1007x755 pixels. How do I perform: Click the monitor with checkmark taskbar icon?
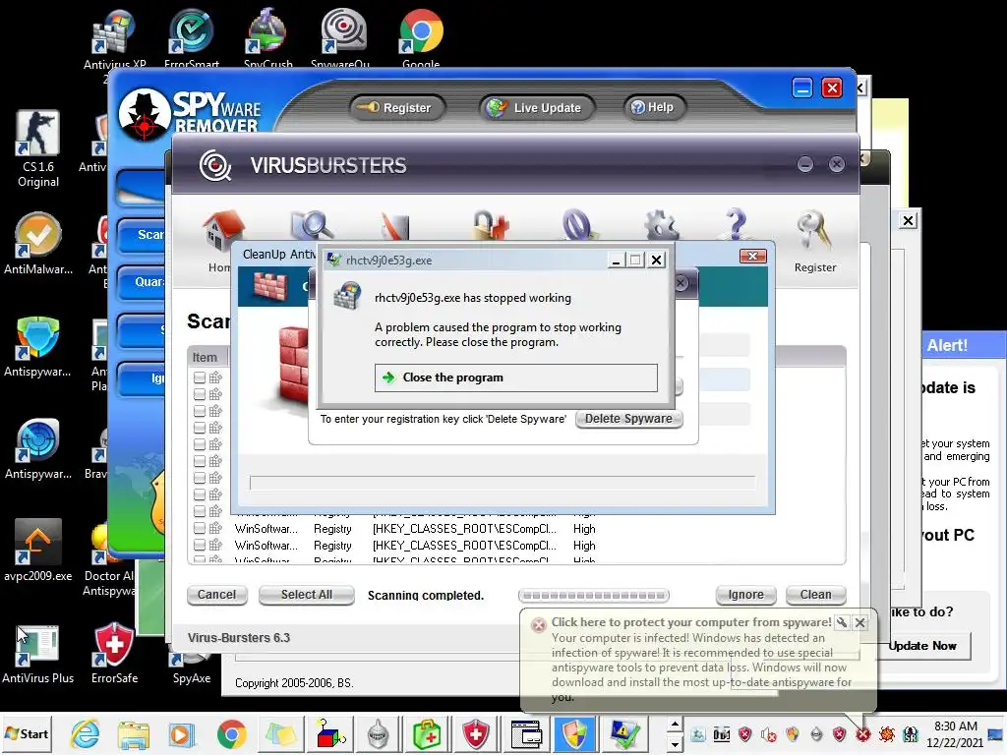(x=624, y=734)
